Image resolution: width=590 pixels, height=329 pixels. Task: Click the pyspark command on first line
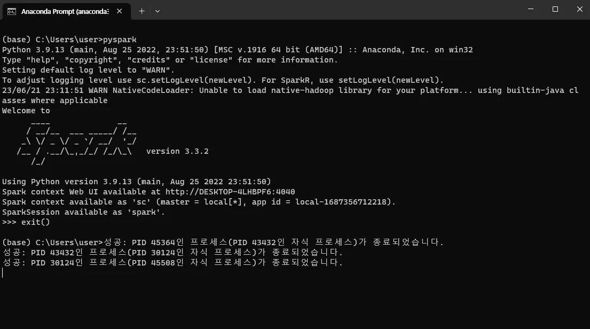point(120,40)
